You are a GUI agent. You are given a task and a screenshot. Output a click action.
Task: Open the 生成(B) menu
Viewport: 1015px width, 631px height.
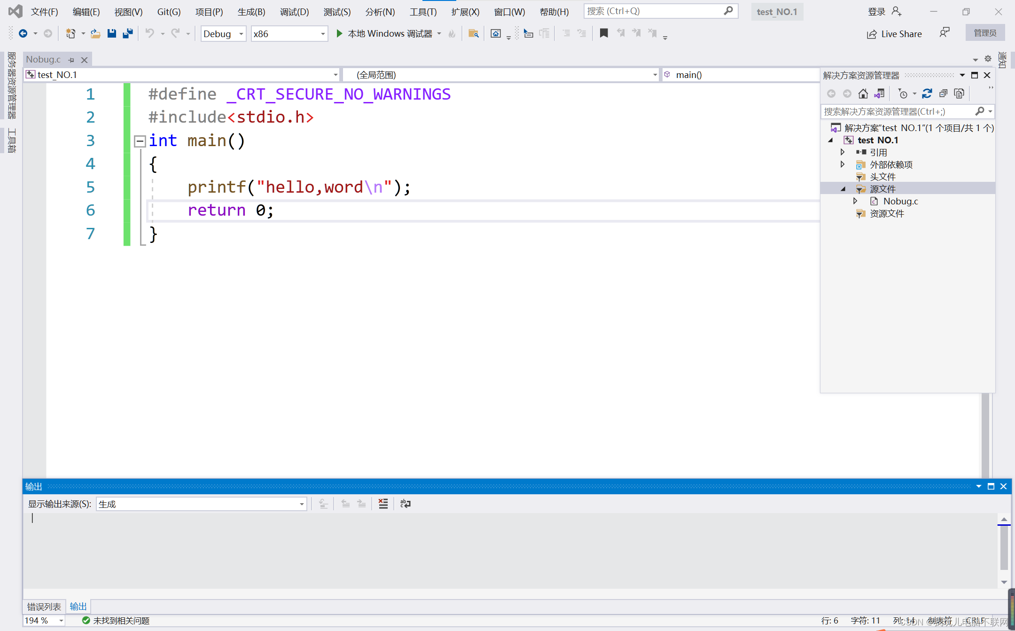tap(251, 12)
